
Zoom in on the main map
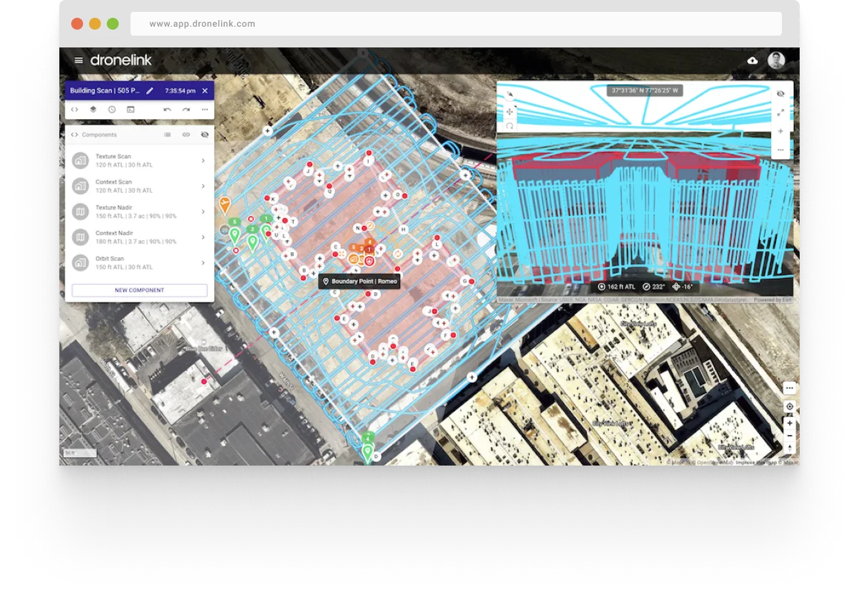[x=789, y=423]
